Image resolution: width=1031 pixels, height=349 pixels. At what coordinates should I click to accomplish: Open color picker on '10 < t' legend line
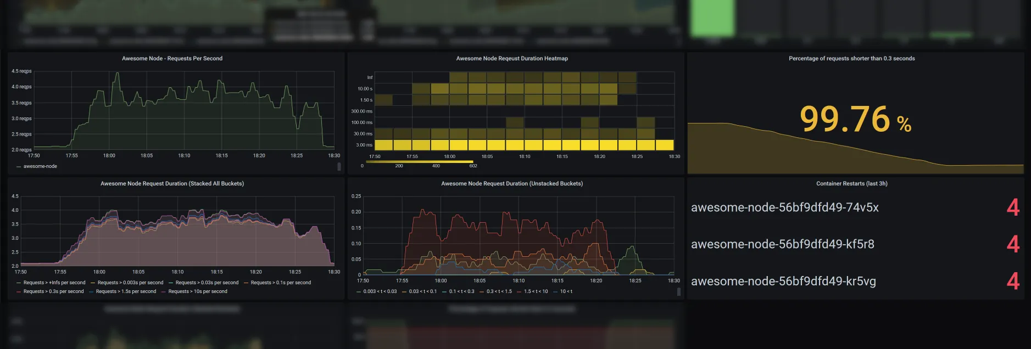pyautogui.click(x=556, y=291)
